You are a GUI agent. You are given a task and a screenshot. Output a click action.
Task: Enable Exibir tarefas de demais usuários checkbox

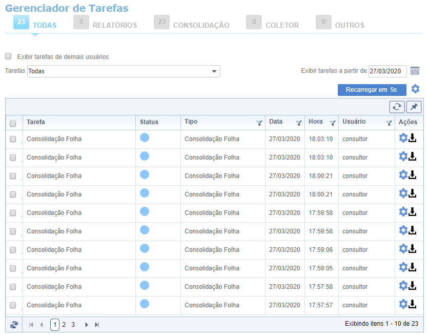click(8, 56)
